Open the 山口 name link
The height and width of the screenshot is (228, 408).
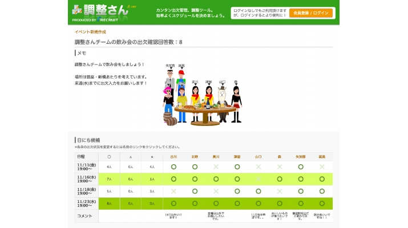(258, 156)
